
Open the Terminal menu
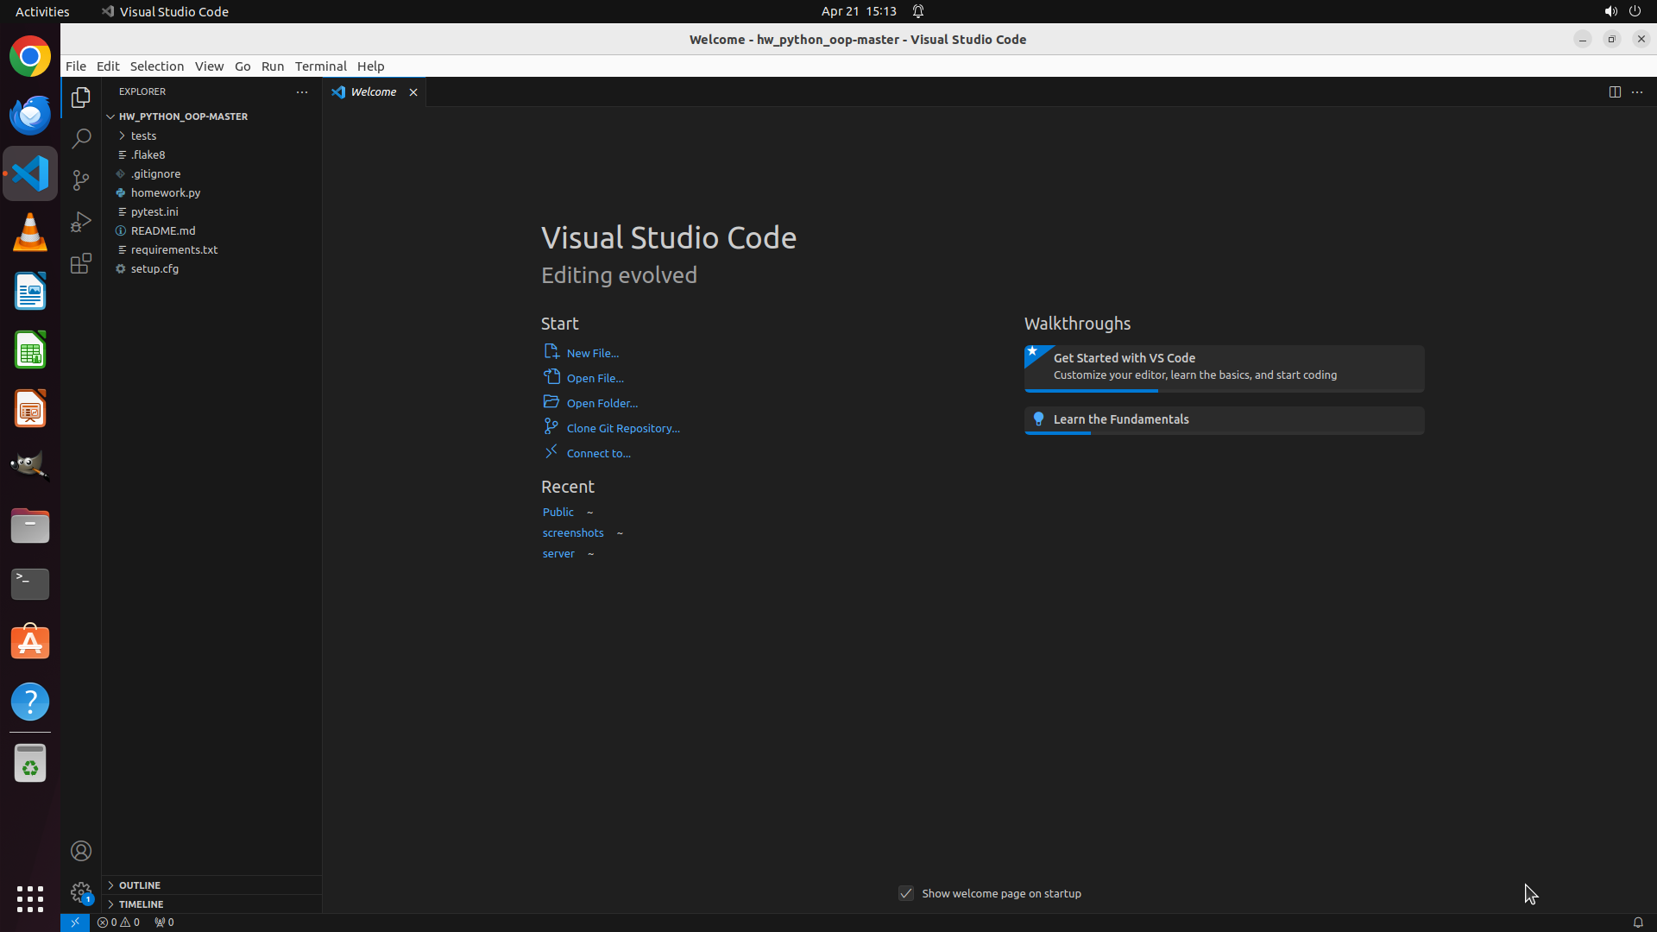(x=320, y=66)
